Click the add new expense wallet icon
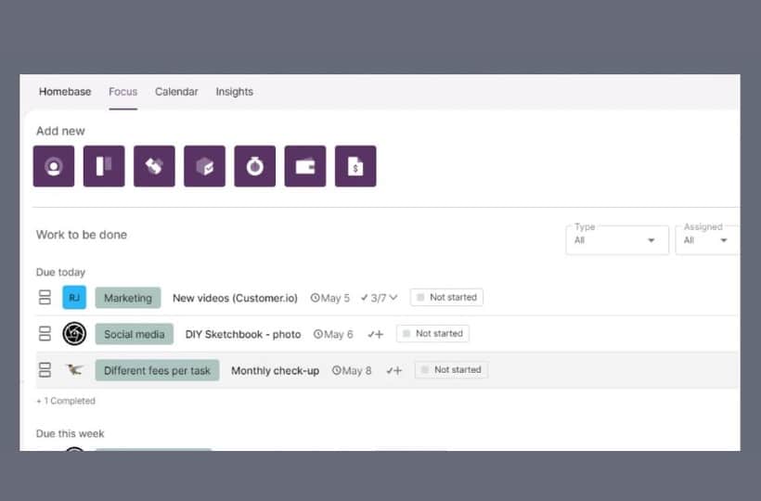Image resolution: width=761 pixels, height=501 pixels. (304, 166)
